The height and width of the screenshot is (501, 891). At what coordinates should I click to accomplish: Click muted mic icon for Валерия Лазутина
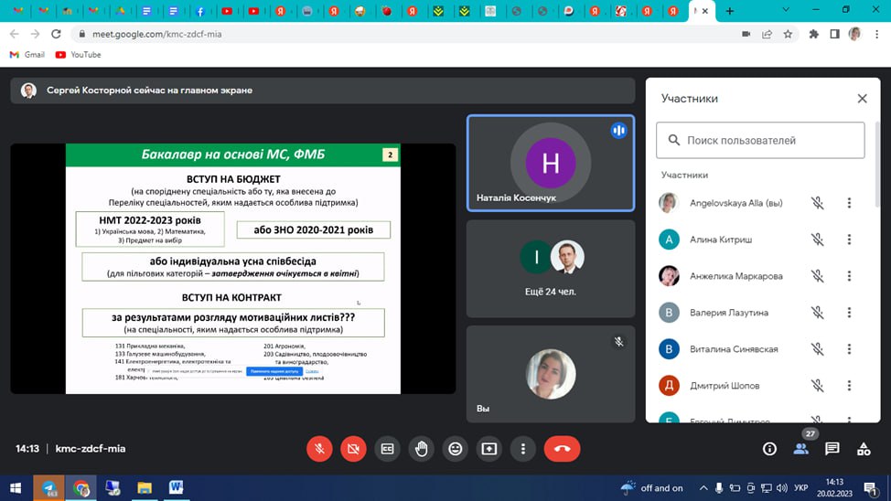coord(817,313)
